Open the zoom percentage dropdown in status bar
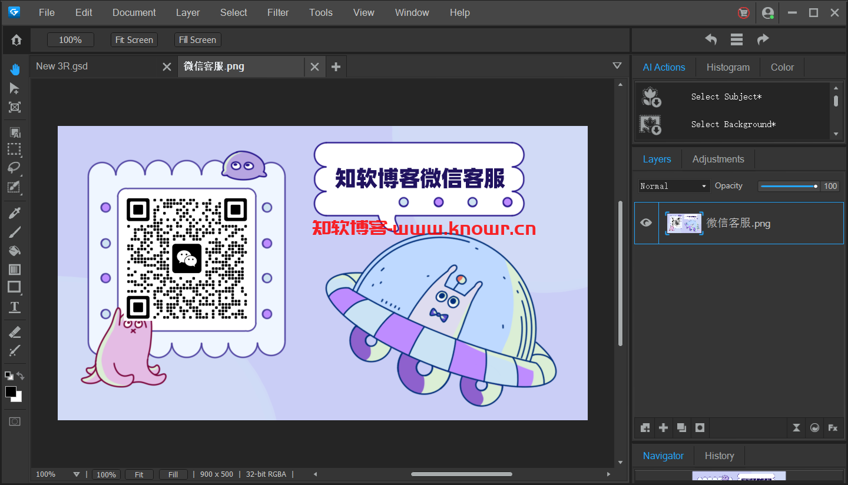This screenshot has height=485, width=848. [x=76, y=474]
